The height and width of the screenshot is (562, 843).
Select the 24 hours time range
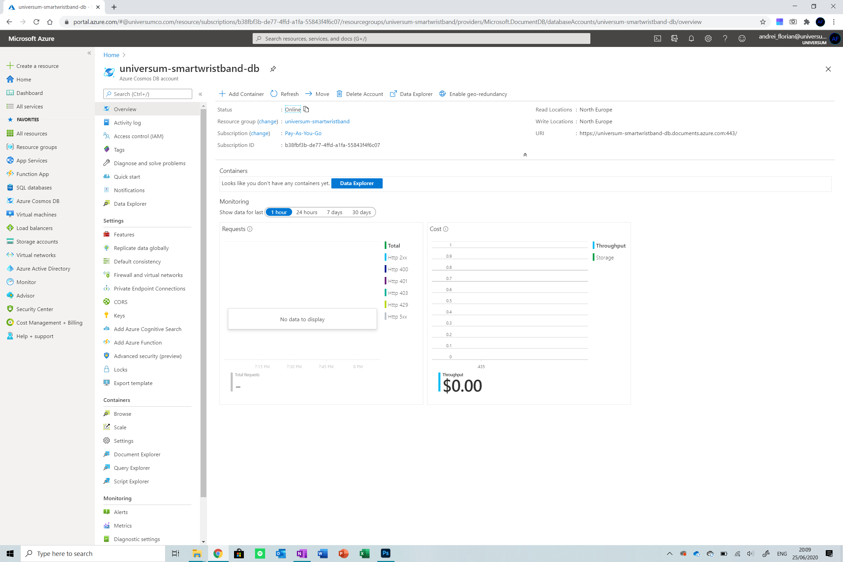[x=306, y=212]
